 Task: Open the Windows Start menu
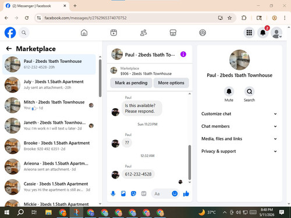pos(7,213)
